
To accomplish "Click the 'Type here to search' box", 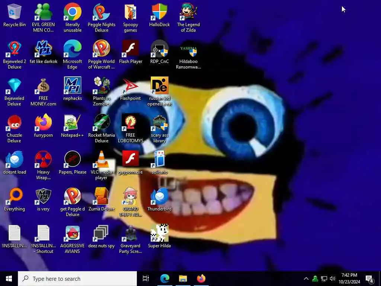I will point(77,279).
